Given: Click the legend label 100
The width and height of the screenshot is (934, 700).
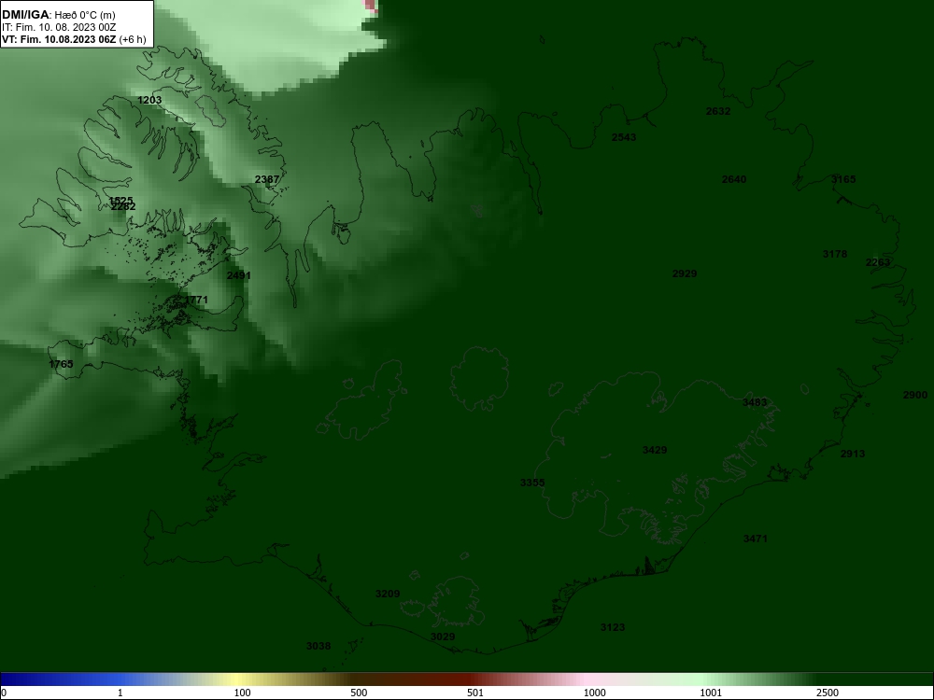Looking at the screenshot, I should click(x=242, y=693).
